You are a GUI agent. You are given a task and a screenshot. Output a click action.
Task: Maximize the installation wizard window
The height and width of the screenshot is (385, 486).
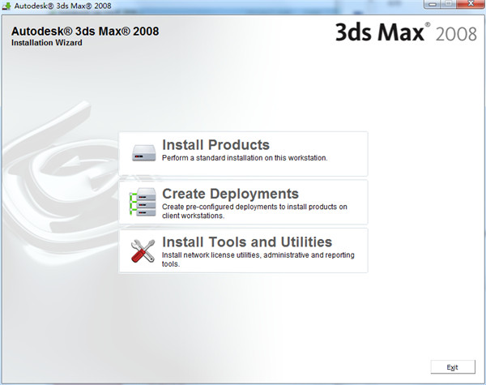[448, 4]
